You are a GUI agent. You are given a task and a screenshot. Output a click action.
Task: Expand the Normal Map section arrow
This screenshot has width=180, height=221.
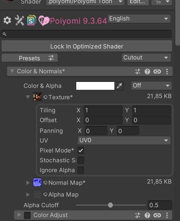point(28,183)
